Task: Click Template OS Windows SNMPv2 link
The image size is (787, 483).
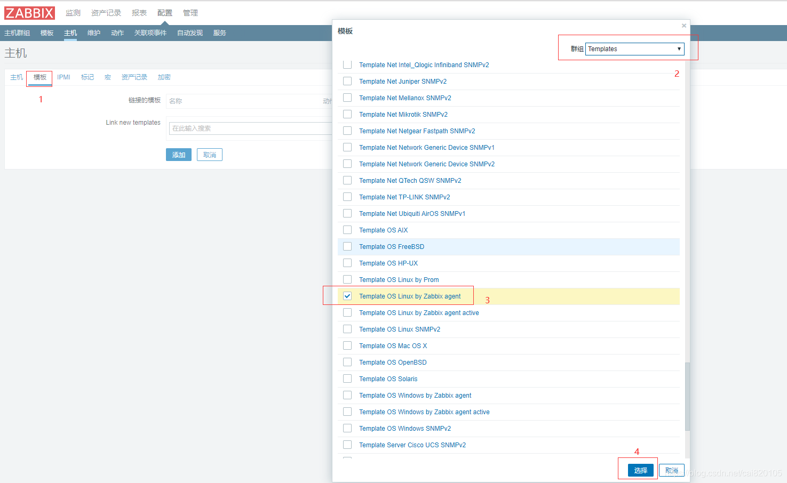Action: tap(405, 429)
